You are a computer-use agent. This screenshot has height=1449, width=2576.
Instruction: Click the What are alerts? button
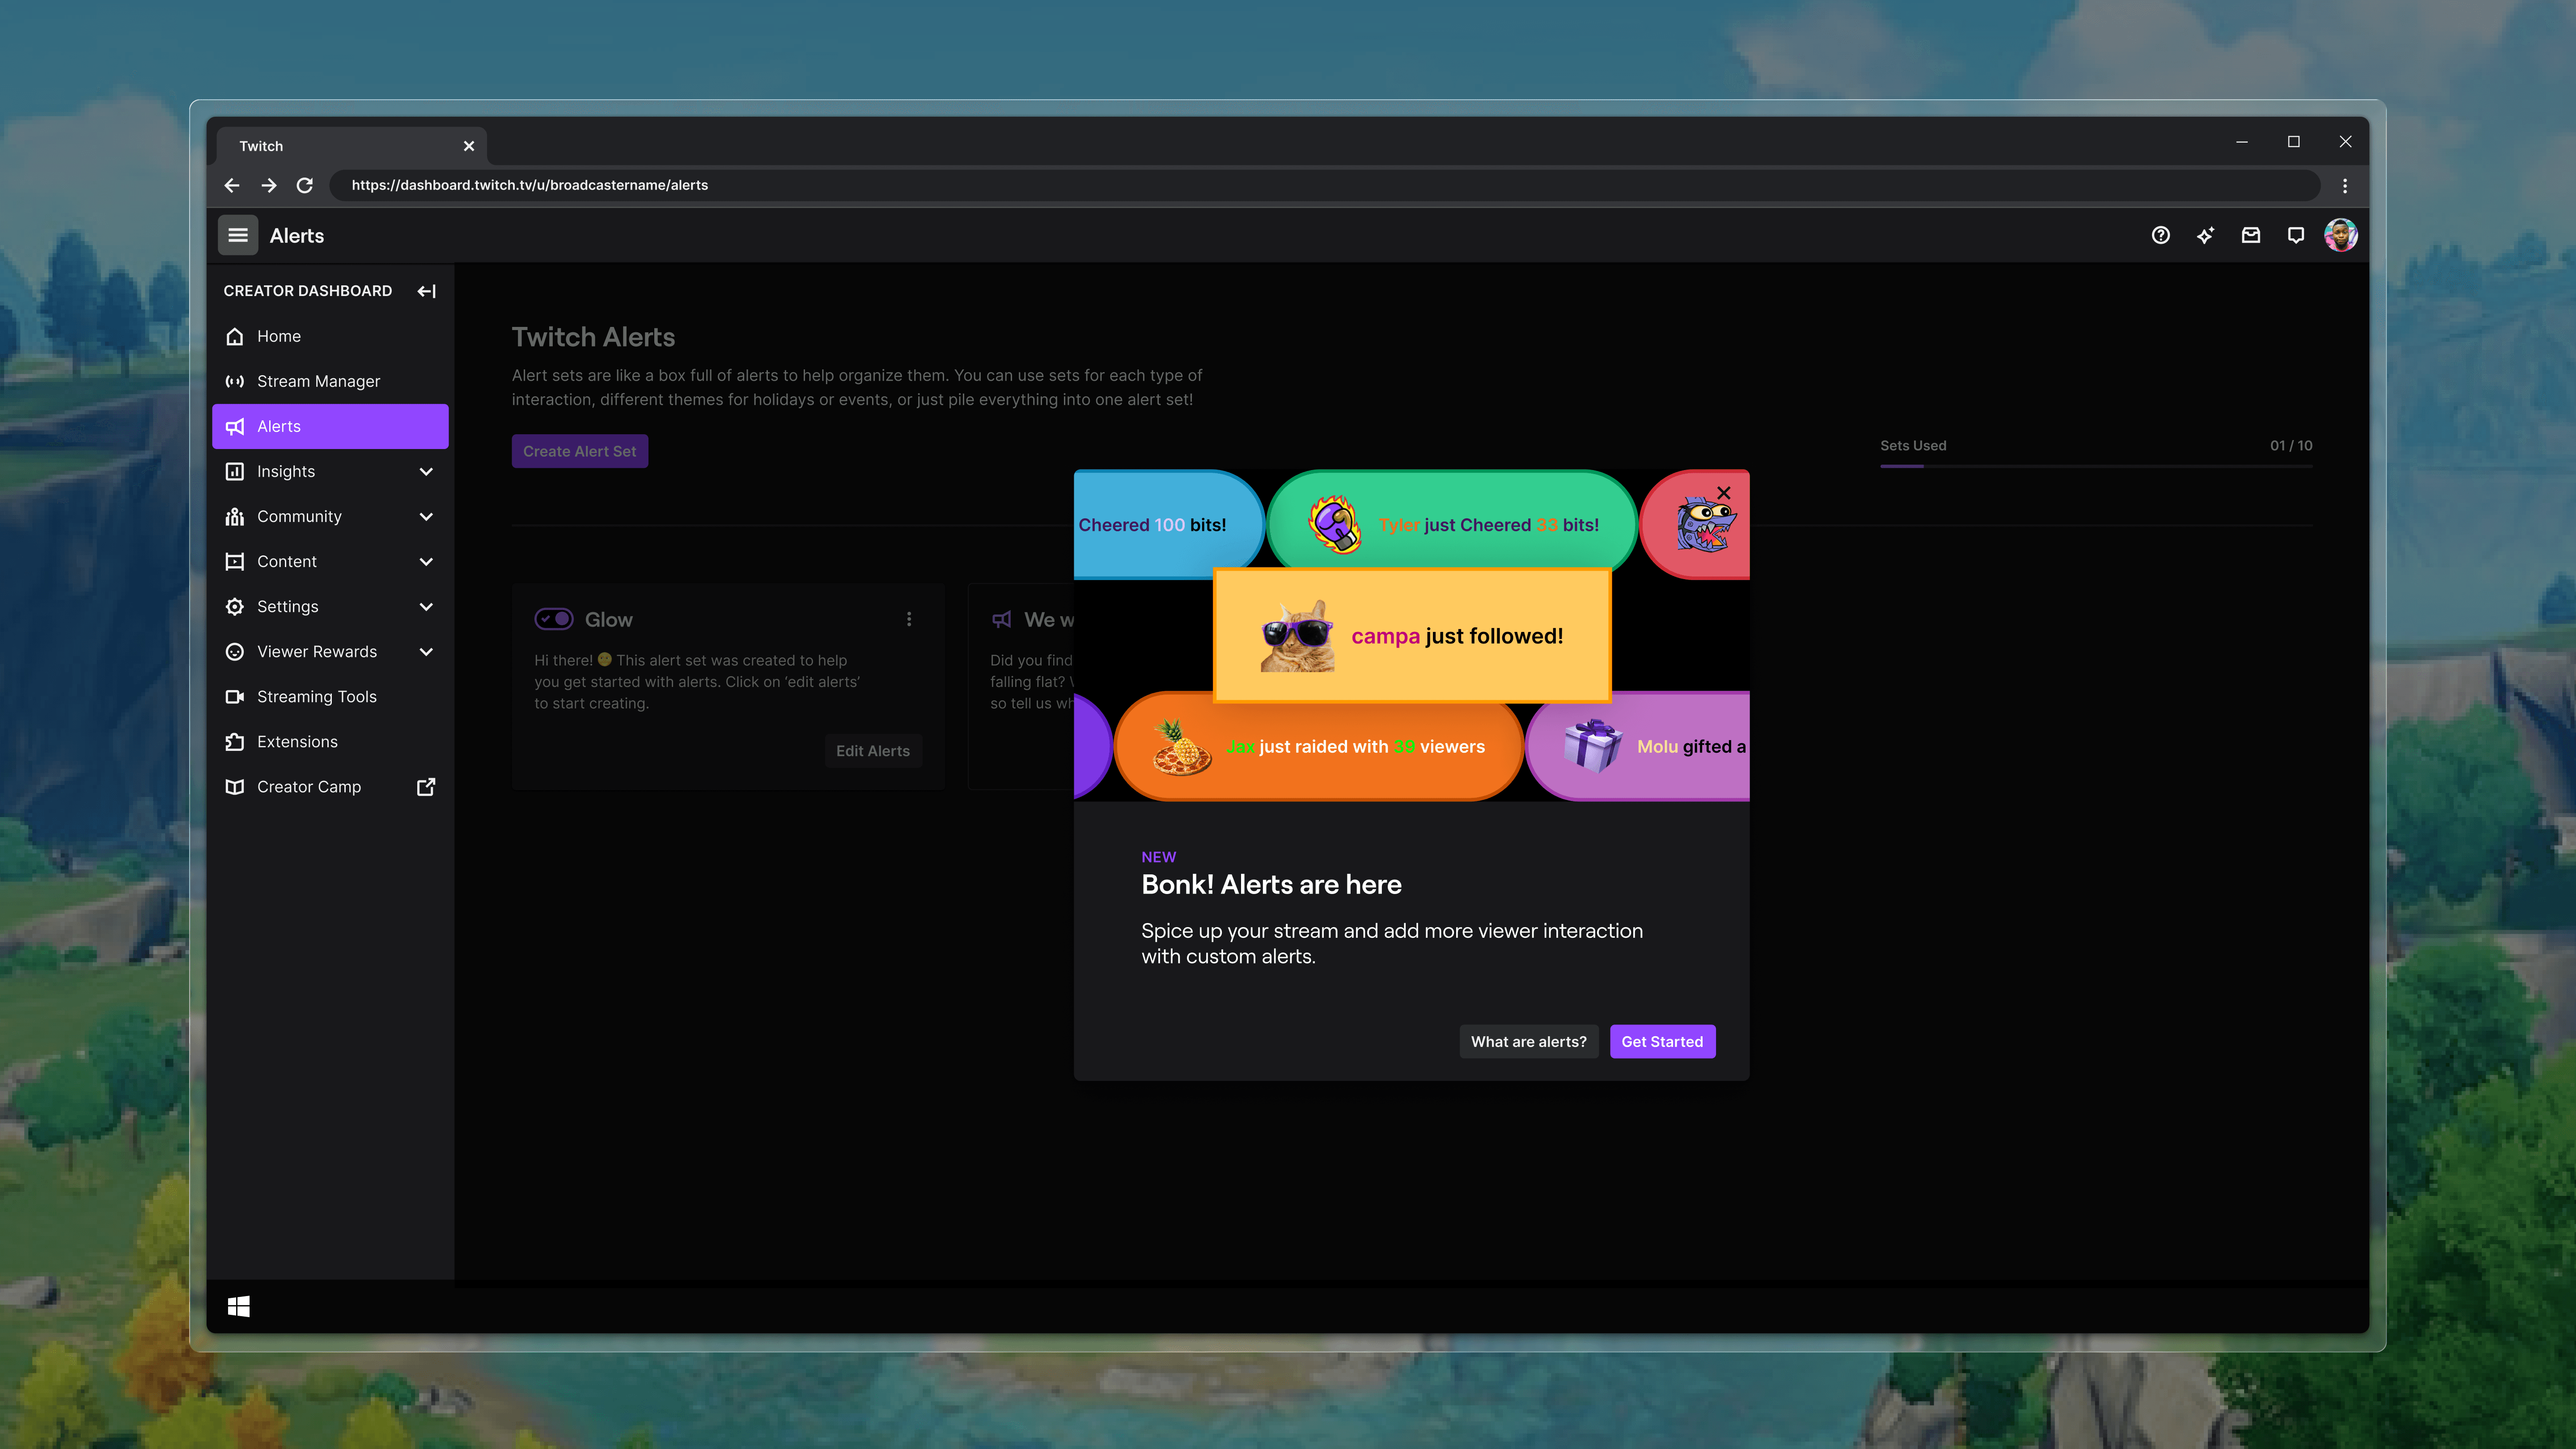point(1528,1041)
